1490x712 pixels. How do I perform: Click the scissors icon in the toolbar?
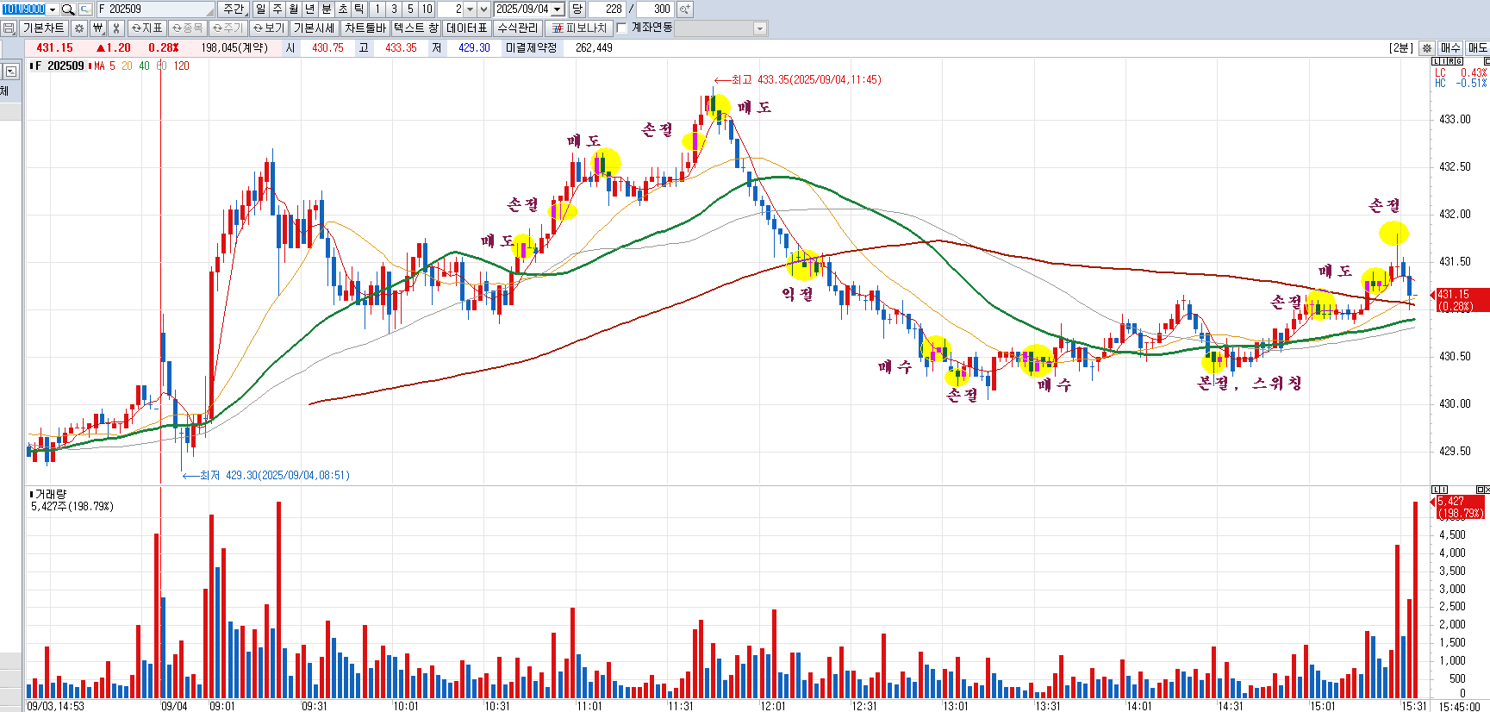116,28
